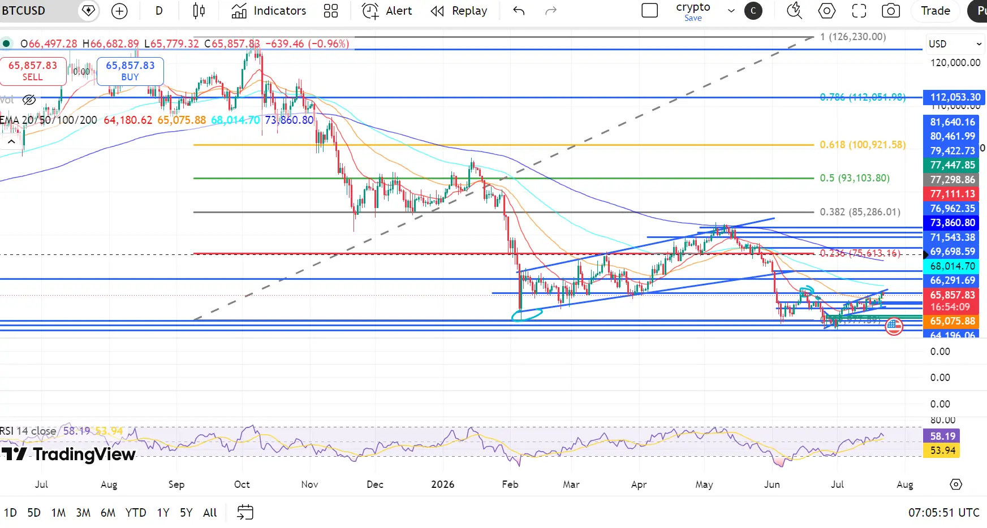Select the YTD time range tab

coord(136,513)
